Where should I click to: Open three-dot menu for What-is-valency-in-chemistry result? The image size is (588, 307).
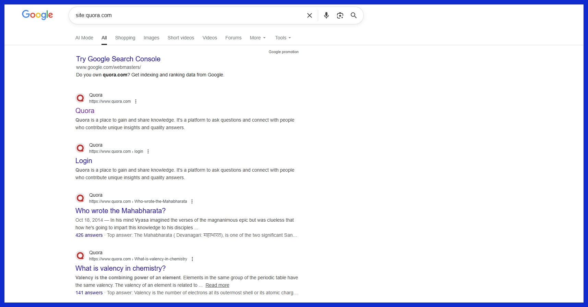(x=192, y=259)
